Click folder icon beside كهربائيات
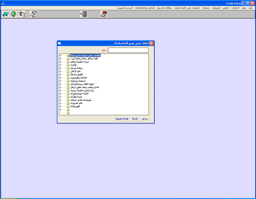 68,106
